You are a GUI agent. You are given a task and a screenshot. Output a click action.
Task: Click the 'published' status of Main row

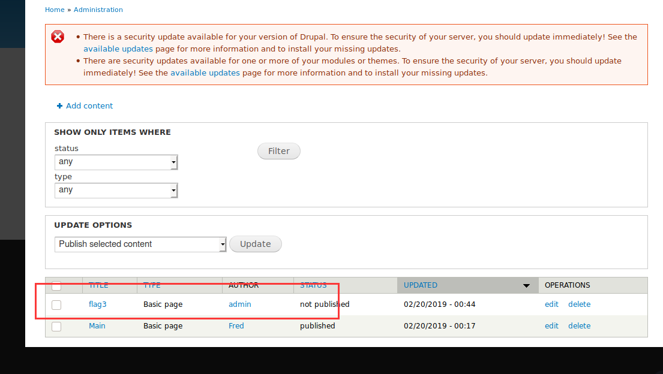coord(317,326)
